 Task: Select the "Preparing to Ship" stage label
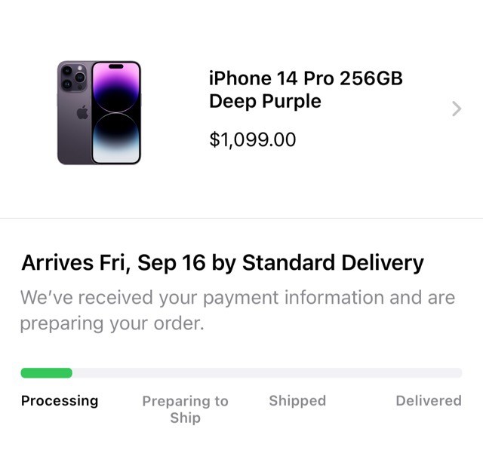(185, 409)
